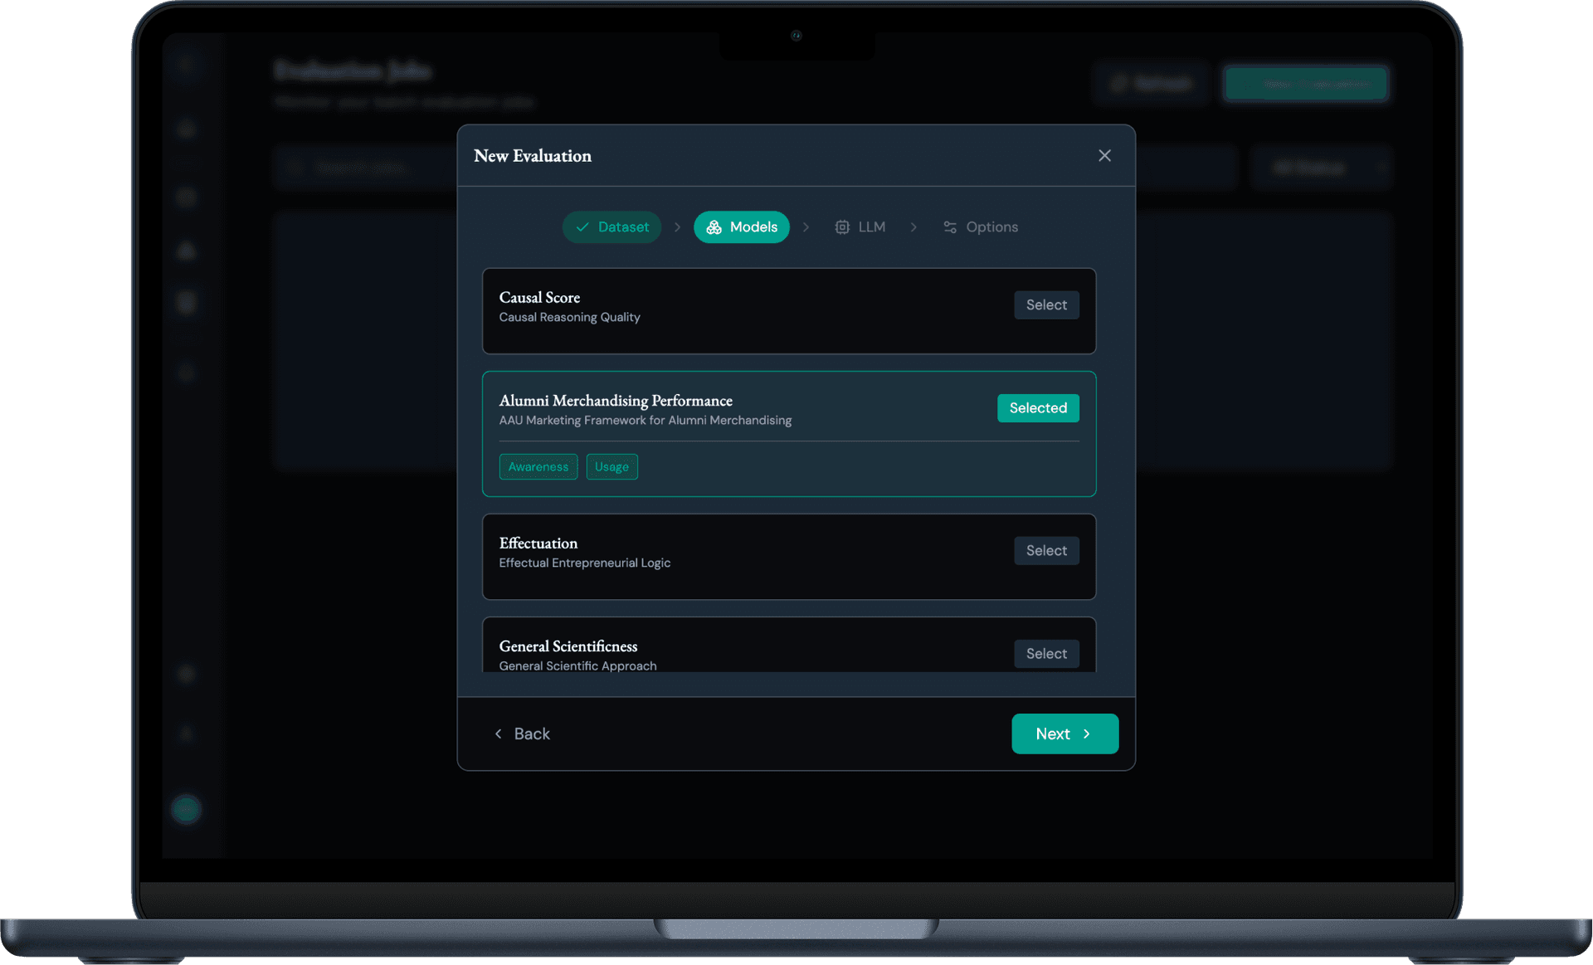The image size is (1593, 965).
Task: Select the Causal Score model
Action: [x=1046, y=305]
